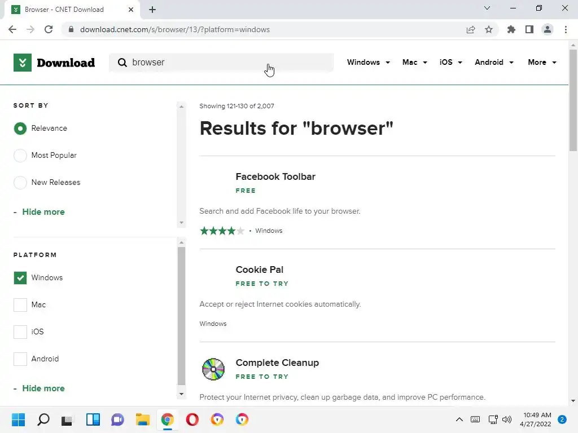The image size is (578, 433).
Task: Uncheck the Windows platform checkbox
Action: pos(20,277)
